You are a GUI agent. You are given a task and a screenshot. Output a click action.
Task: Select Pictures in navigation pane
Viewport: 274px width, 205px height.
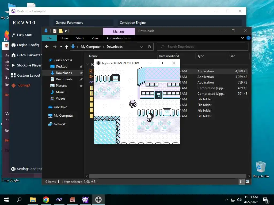click(x=59, y=86)
